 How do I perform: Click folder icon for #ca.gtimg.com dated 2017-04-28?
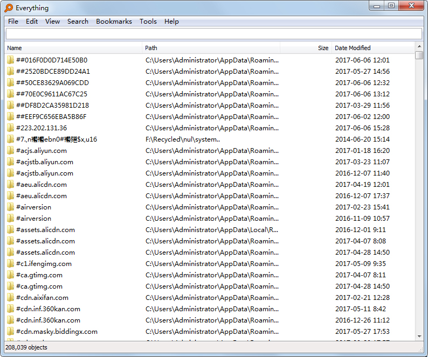pos(10,286)
